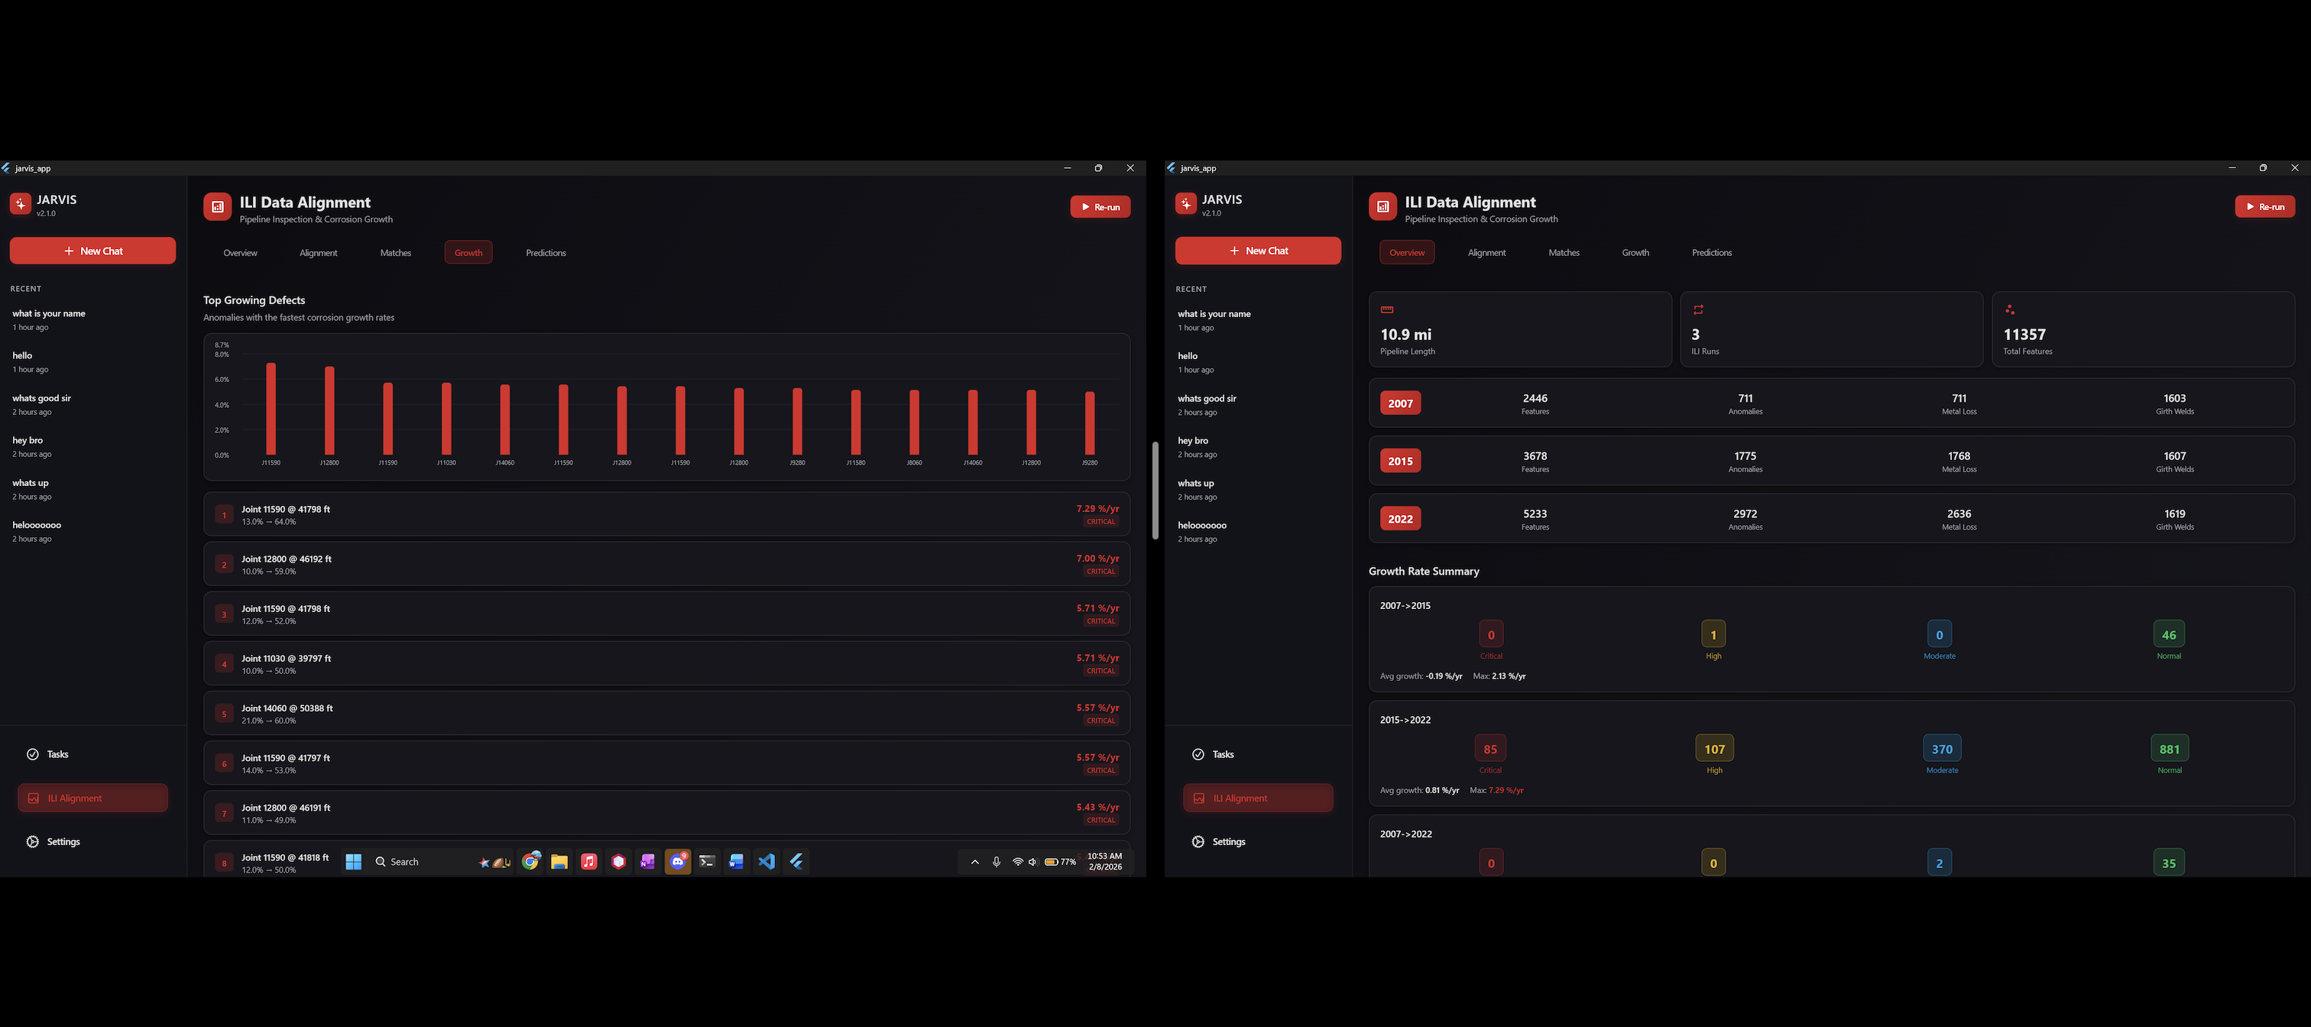Click the JARVIS logo icon in the right window

click(x=1186, y=205)
